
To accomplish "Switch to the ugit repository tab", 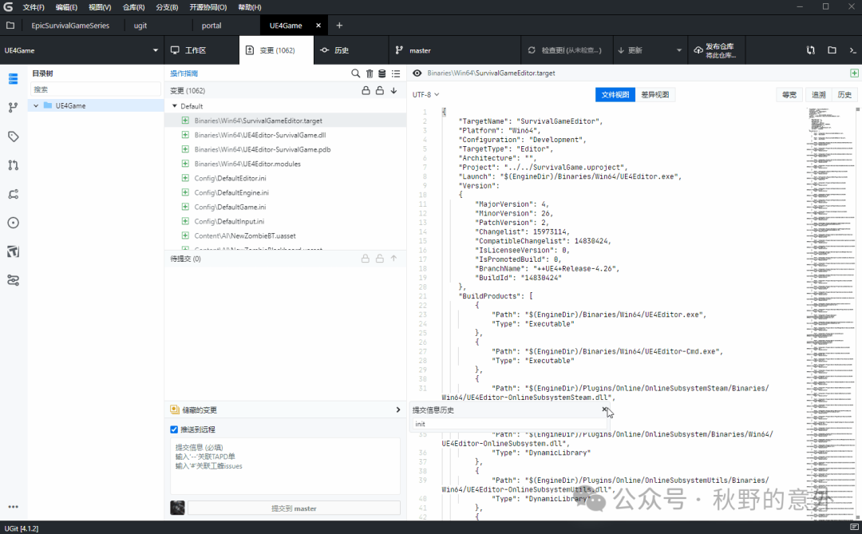I will coord(140,26).
